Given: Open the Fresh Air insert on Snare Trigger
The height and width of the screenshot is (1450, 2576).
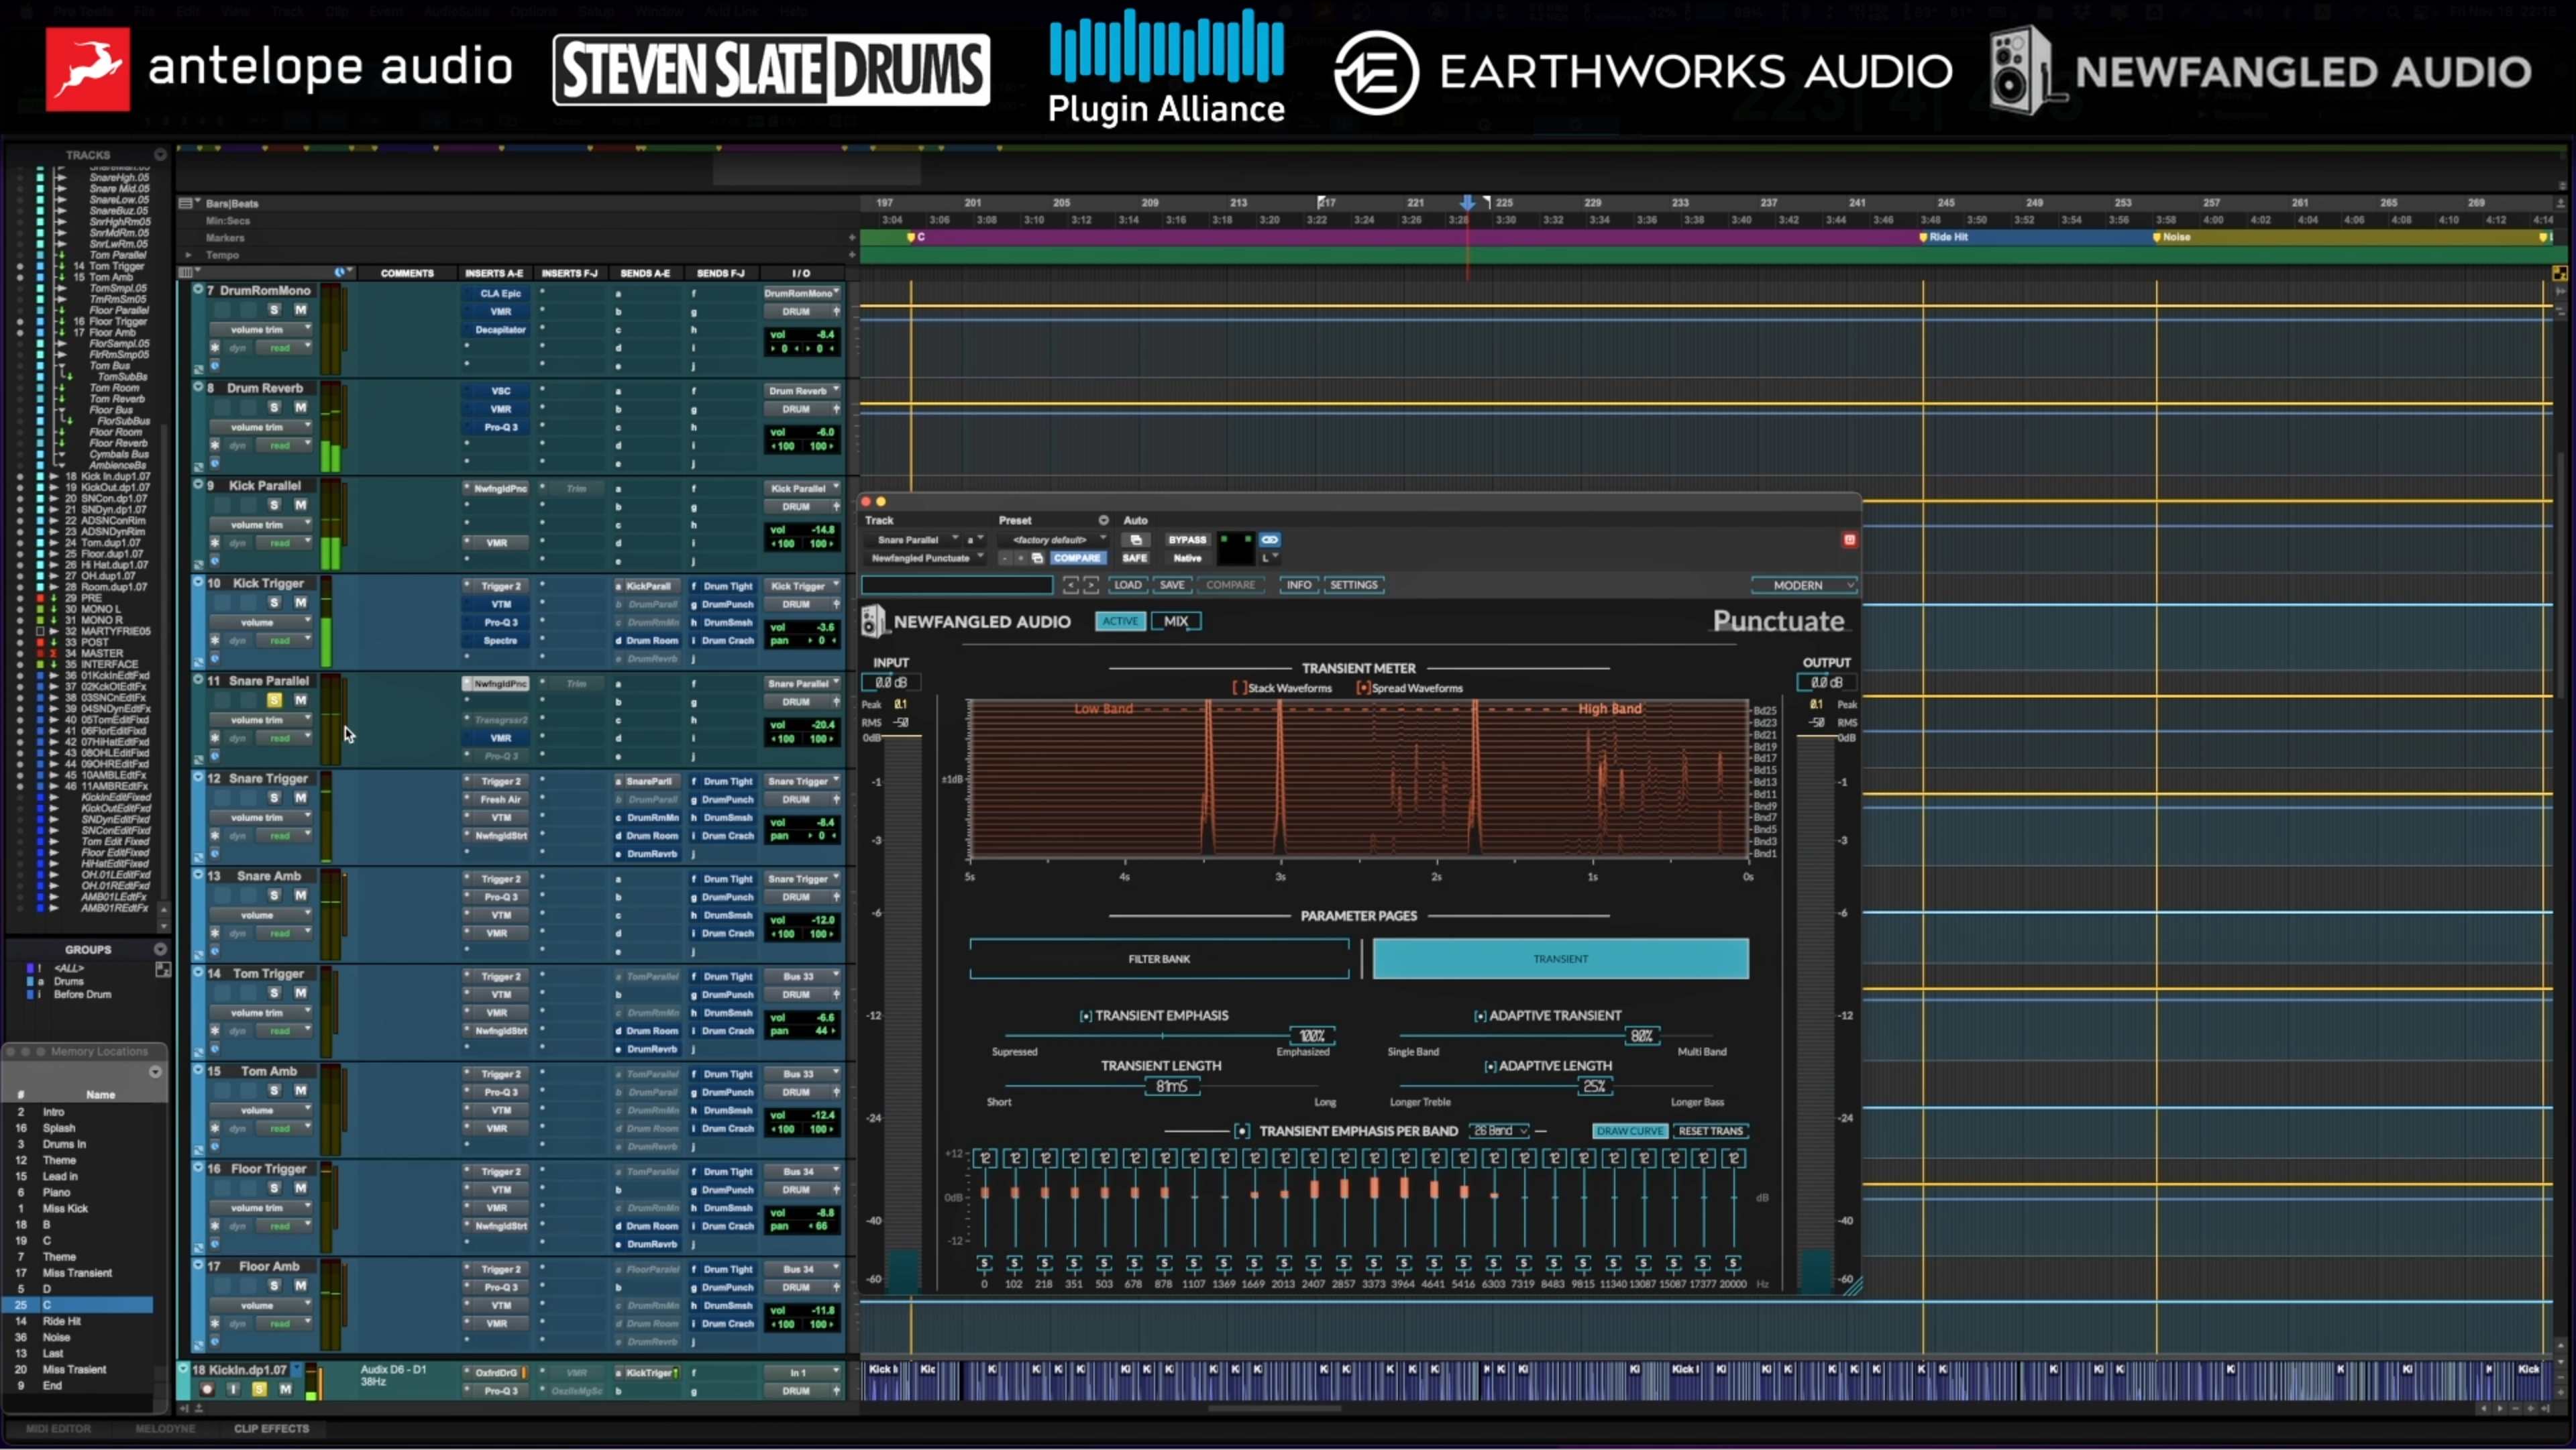Looking at the screenshot, I should 500,800.
